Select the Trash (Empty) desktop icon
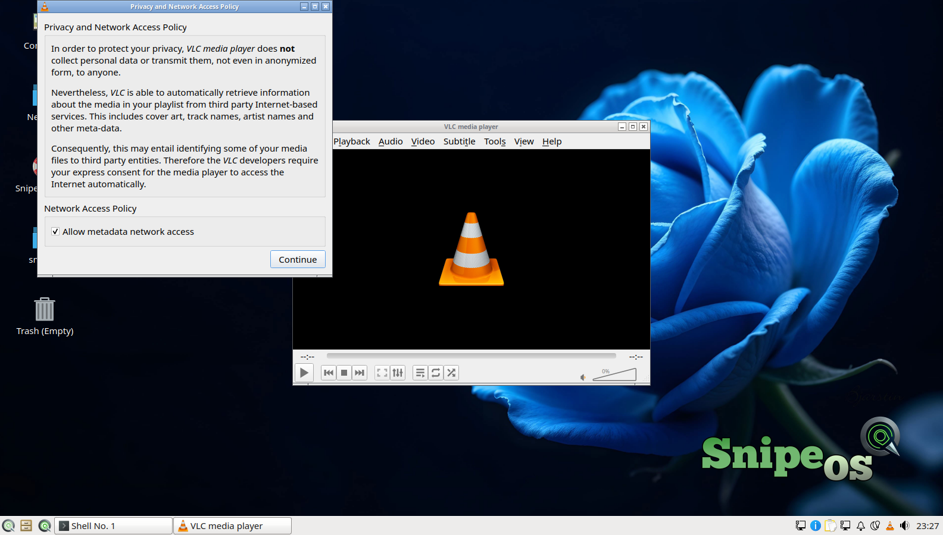This screenshot has width=943, height=535. (45, 316)
